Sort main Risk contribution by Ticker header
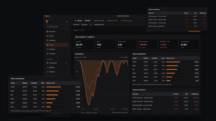The image size is (216, 121). [134, 58]
